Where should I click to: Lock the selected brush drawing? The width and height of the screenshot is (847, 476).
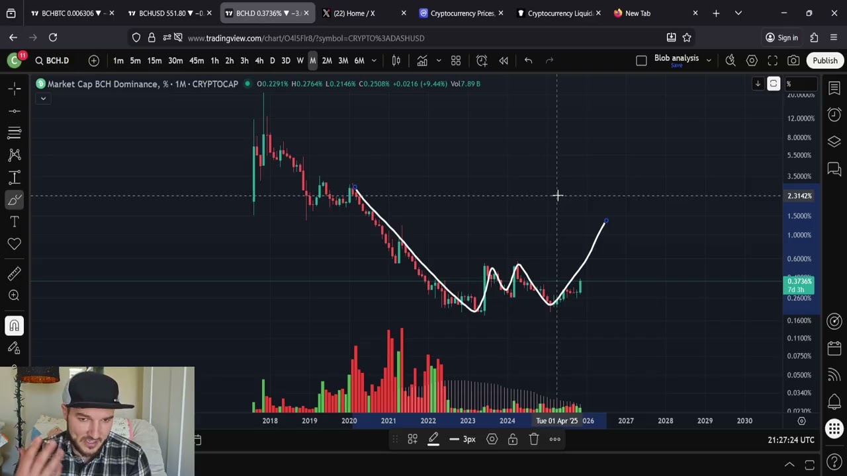tap(513, 440)
